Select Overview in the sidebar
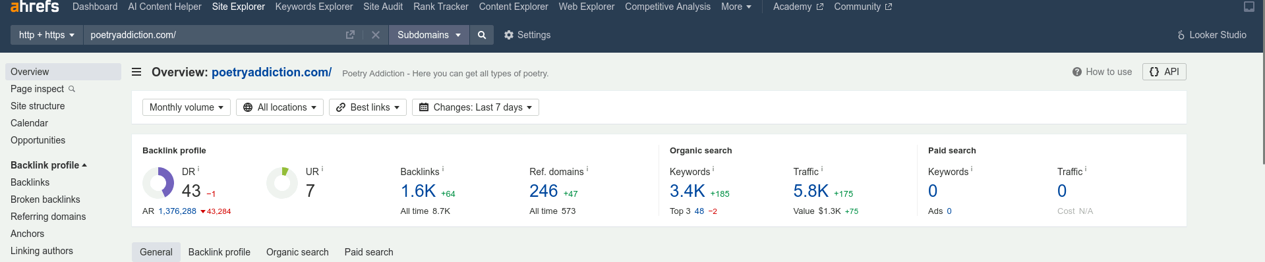This screenshot has height=262, width=1265. coord(63,72)
